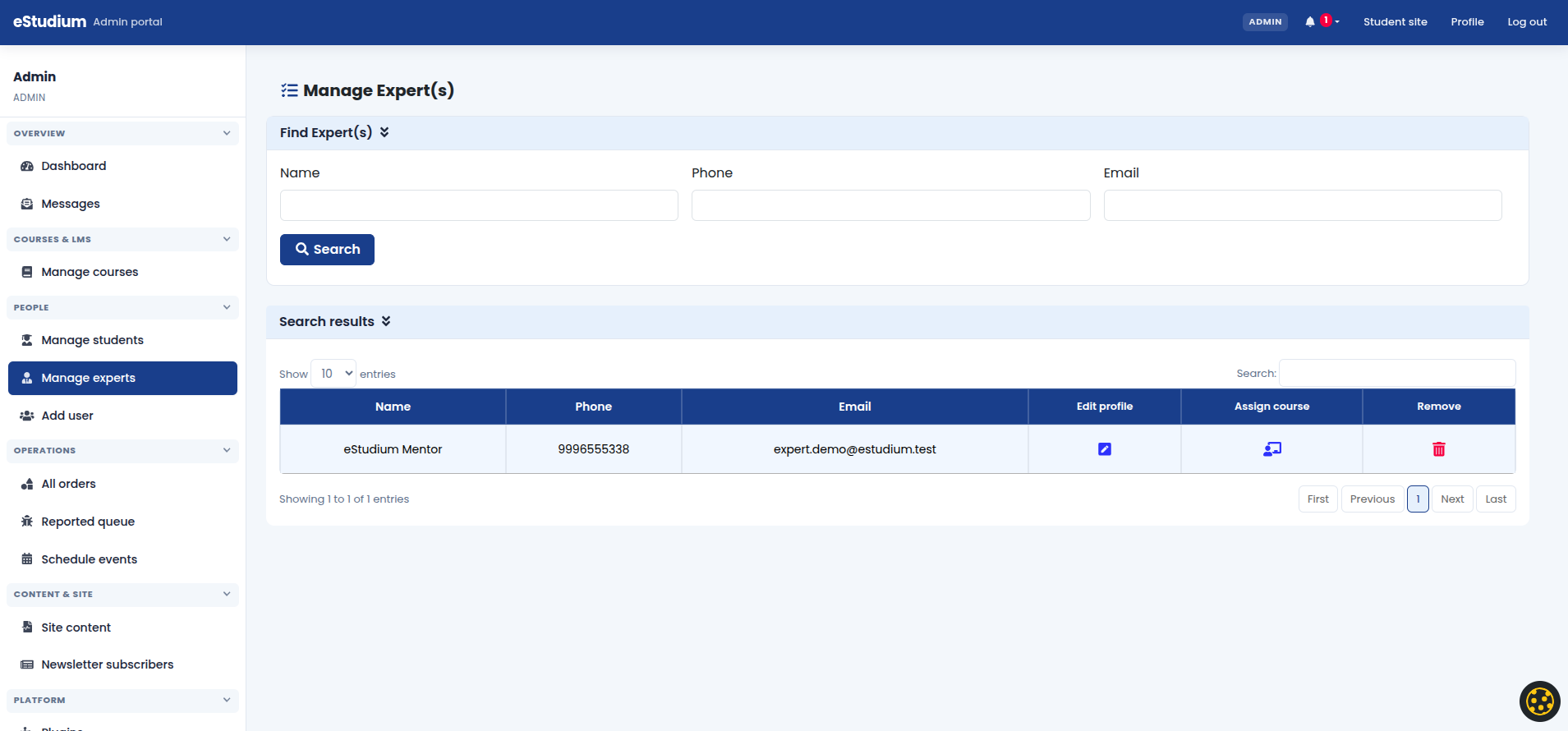Open Newsletter subscribers page
Image resolution: width=1568 pixels, height=731 pixels.
(122, 664)
